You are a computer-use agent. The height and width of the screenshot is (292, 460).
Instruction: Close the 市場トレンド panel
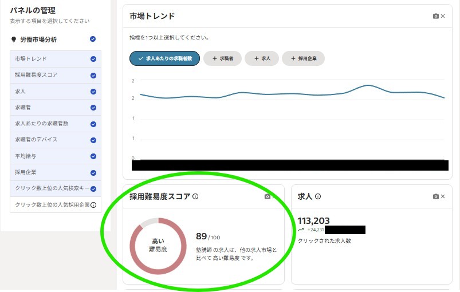click(443, 16)
